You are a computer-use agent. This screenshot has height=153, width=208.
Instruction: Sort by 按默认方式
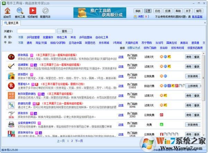pos(134,48)
